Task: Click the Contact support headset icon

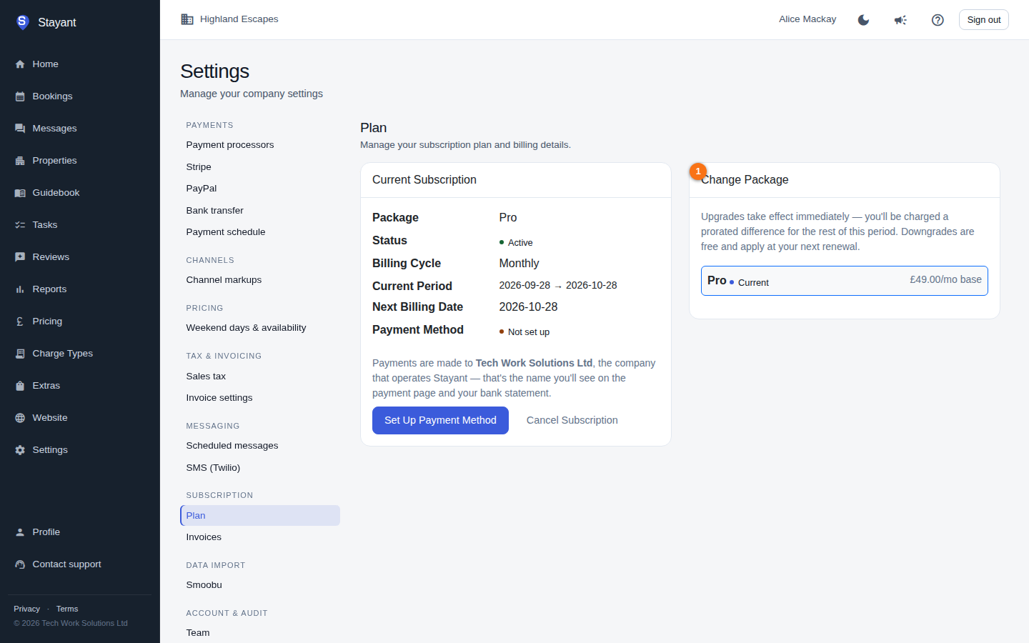Action: 20,564
